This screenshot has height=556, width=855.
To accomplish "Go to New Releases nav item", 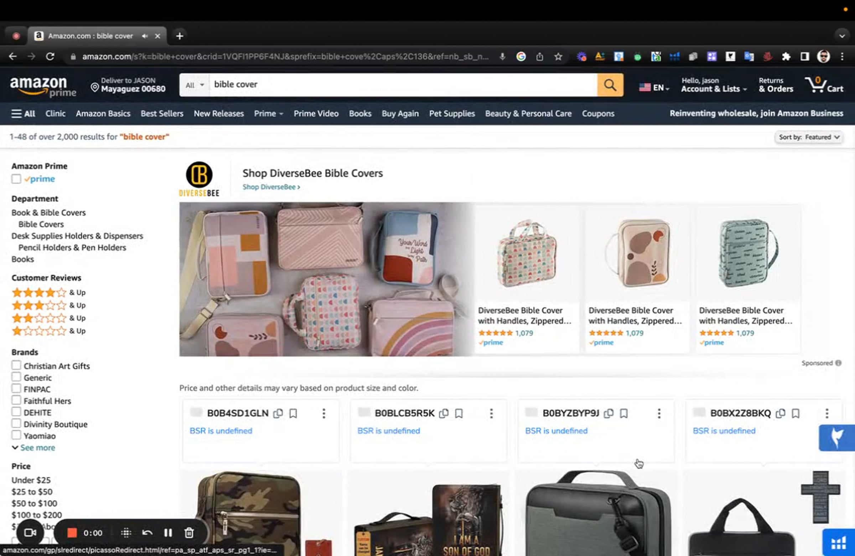I will click(x=218, y=114).
